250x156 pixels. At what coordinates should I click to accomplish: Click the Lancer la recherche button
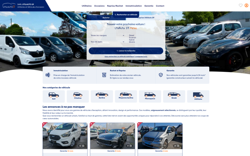point(126,51)
